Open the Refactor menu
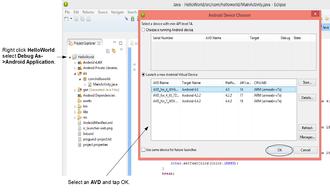Screen dimensions: 330x193 [88, 12]
